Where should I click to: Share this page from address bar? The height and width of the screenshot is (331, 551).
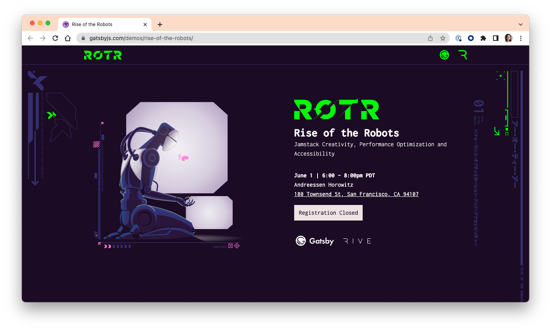click(x=430, y=38)
